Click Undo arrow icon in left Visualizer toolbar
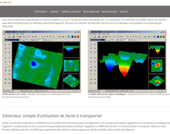This screenshot has height=134, width=170. tap(29, 37)
